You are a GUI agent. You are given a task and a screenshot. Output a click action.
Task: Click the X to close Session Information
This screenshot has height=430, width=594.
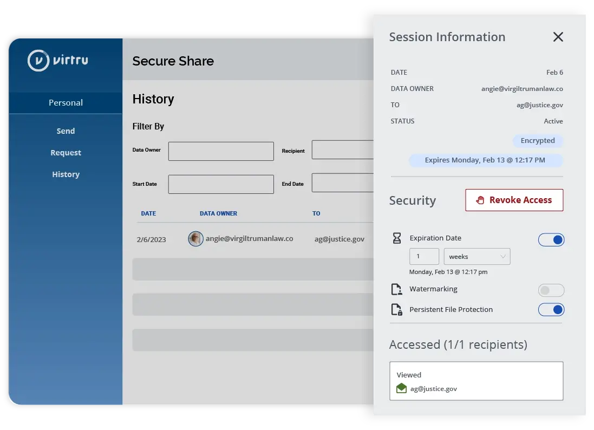[x=558, y=37]
